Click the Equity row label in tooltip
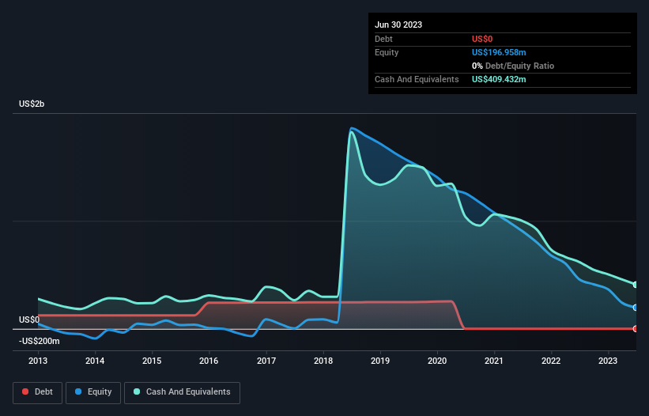 (387, 52)
